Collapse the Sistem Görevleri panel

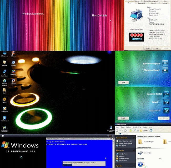tap(134, 138)
